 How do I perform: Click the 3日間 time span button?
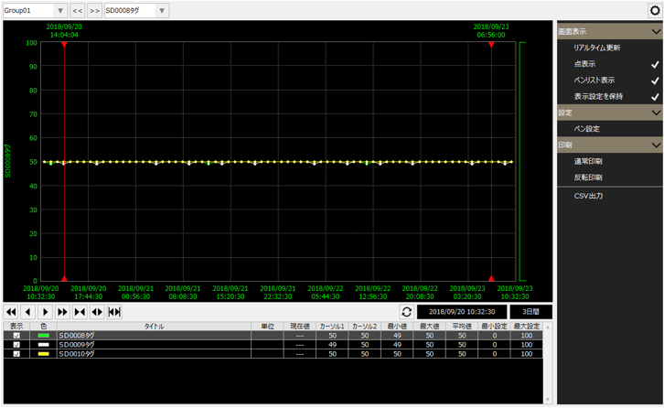[x=530, y=312]
